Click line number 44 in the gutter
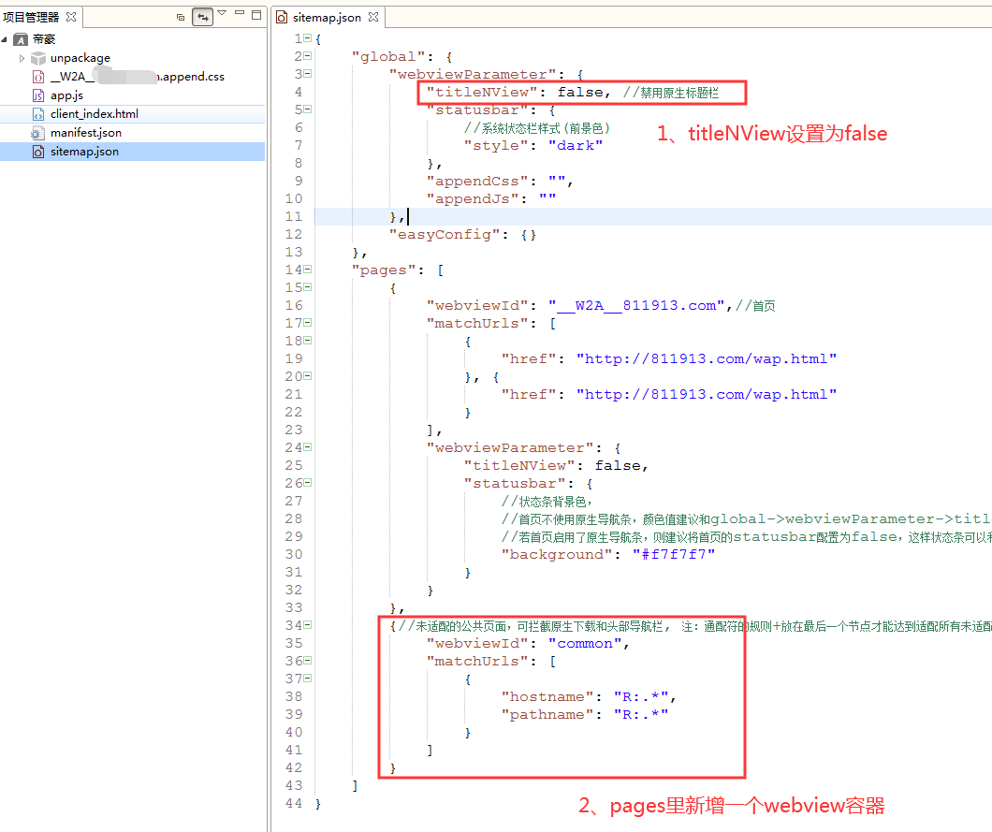992x832 pixels. coord(294,803)
